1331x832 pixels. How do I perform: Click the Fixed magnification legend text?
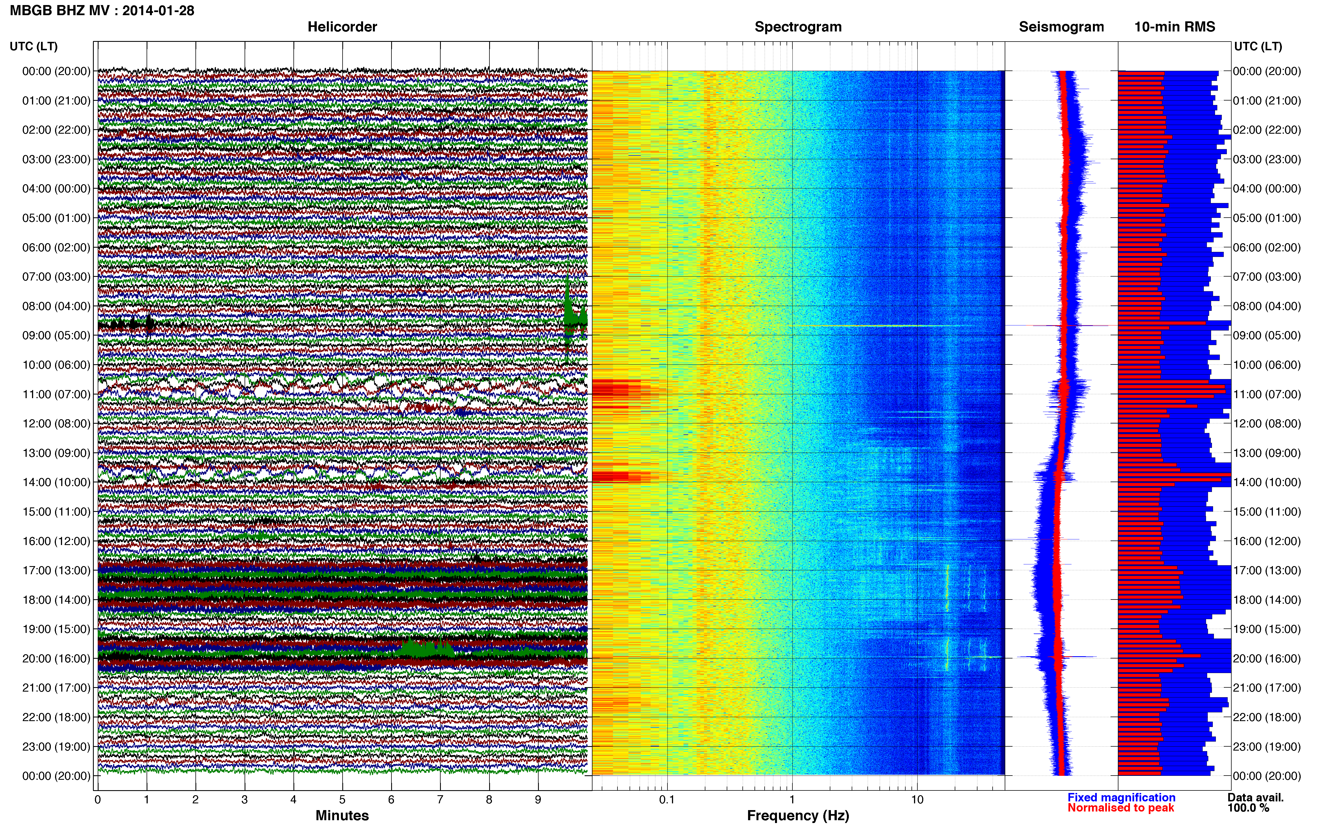click(1121, 797)
